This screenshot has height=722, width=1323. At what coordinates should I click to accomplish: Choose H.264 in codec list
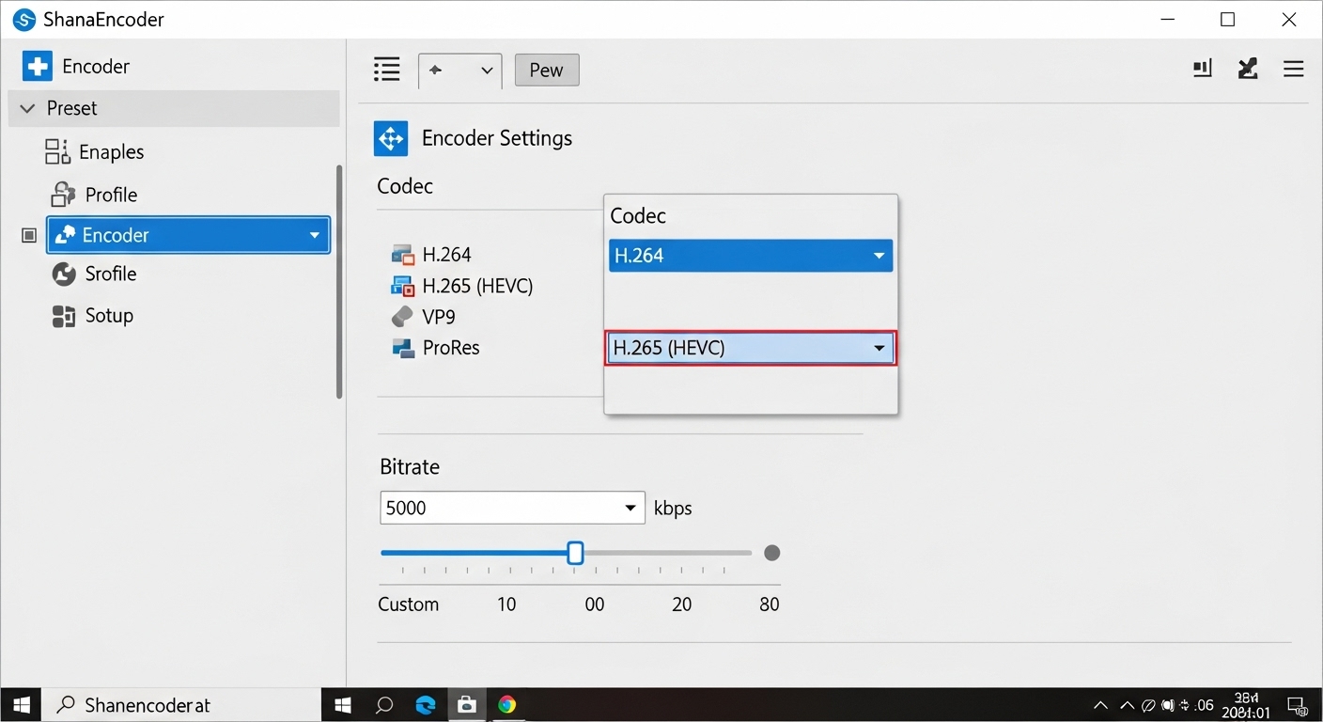(446, 255)
